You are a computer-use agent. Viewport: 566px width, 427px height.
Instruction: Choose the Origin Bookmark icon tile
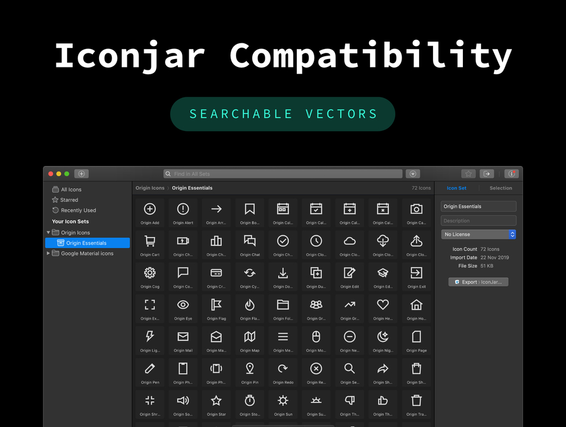250,213
